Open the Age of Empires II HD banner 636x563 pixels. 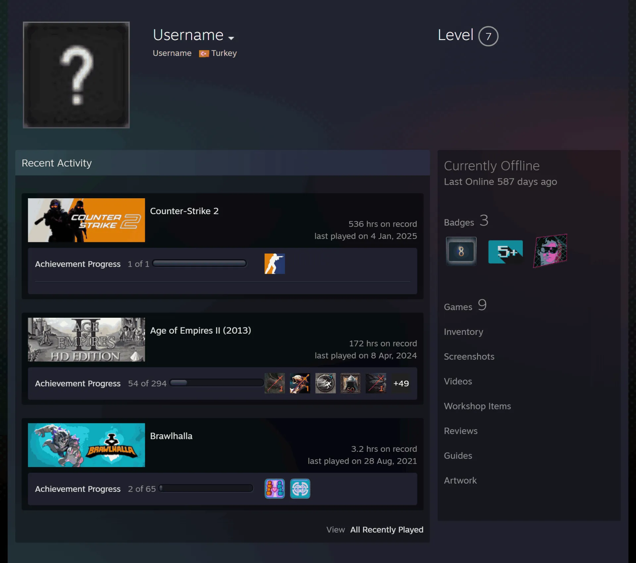(x=86, y=340)
